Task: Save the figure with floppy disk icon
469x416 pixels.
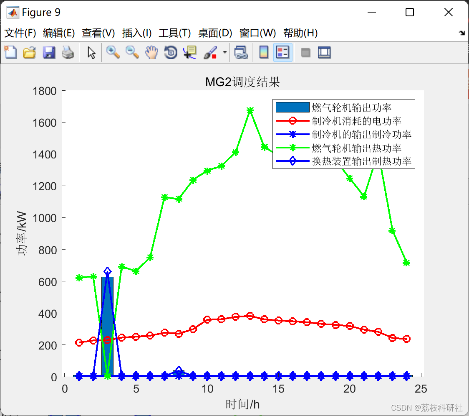Action: point(49,52)
